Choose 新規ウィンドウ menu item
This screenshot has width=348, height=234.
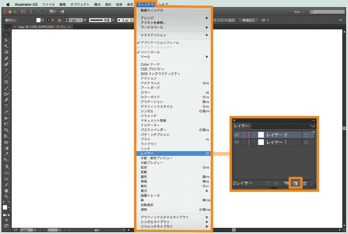point(174,10)
